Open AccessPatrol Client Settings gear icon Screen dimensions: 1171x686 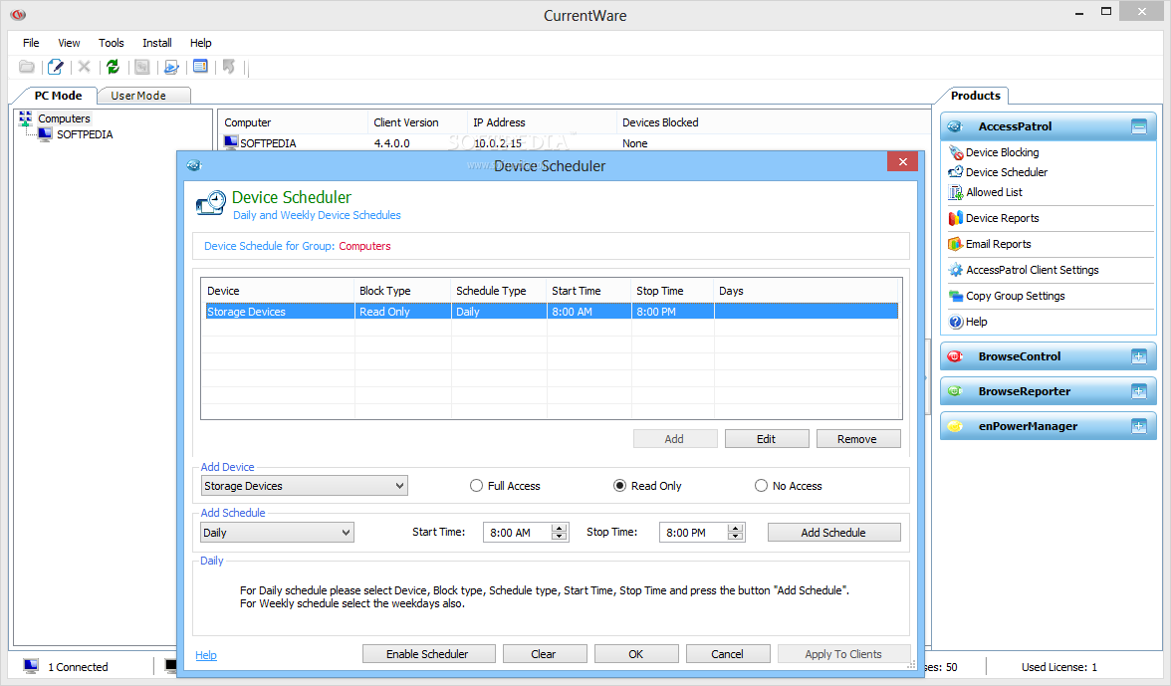[955, 270]
